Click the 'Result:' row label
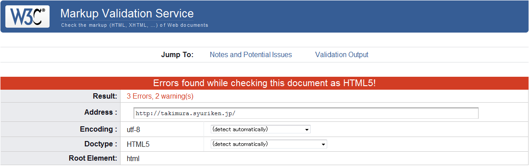This screenshot has width=529, height=166. pyautogui.click(x=105, y=96)
